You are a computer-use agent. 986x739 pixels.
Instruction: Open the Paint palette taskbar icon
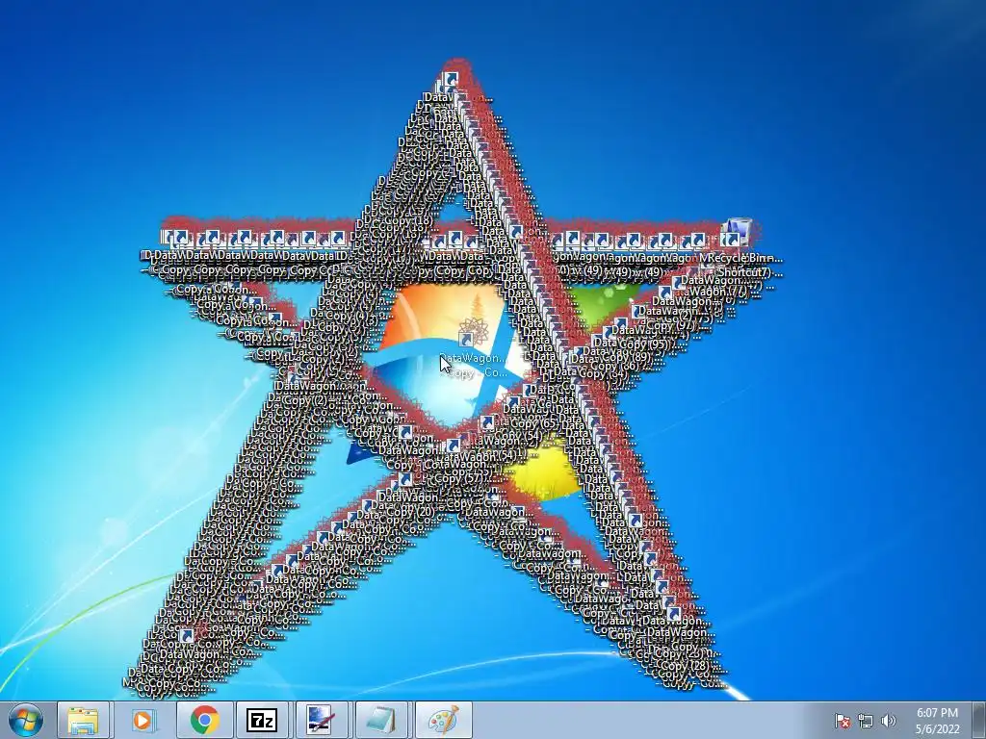[x=443, y=720]
